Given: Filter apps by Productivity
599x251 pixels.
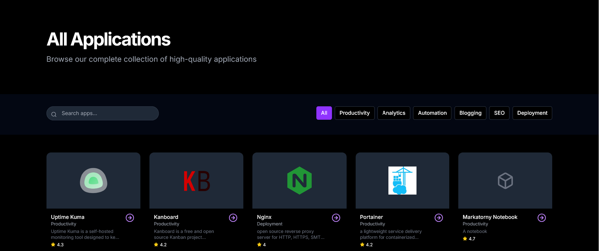Looking at the screenshot, I should pos(355,113).
